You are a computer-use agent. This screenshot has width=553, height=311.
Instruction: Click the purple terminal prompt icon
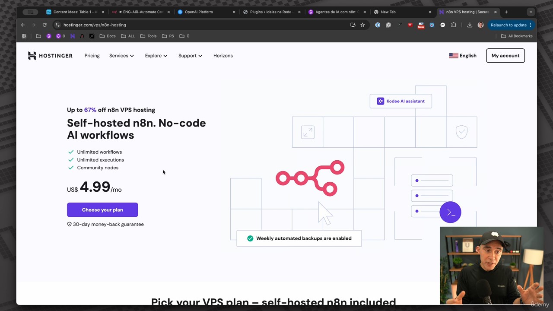coord(451,212)
